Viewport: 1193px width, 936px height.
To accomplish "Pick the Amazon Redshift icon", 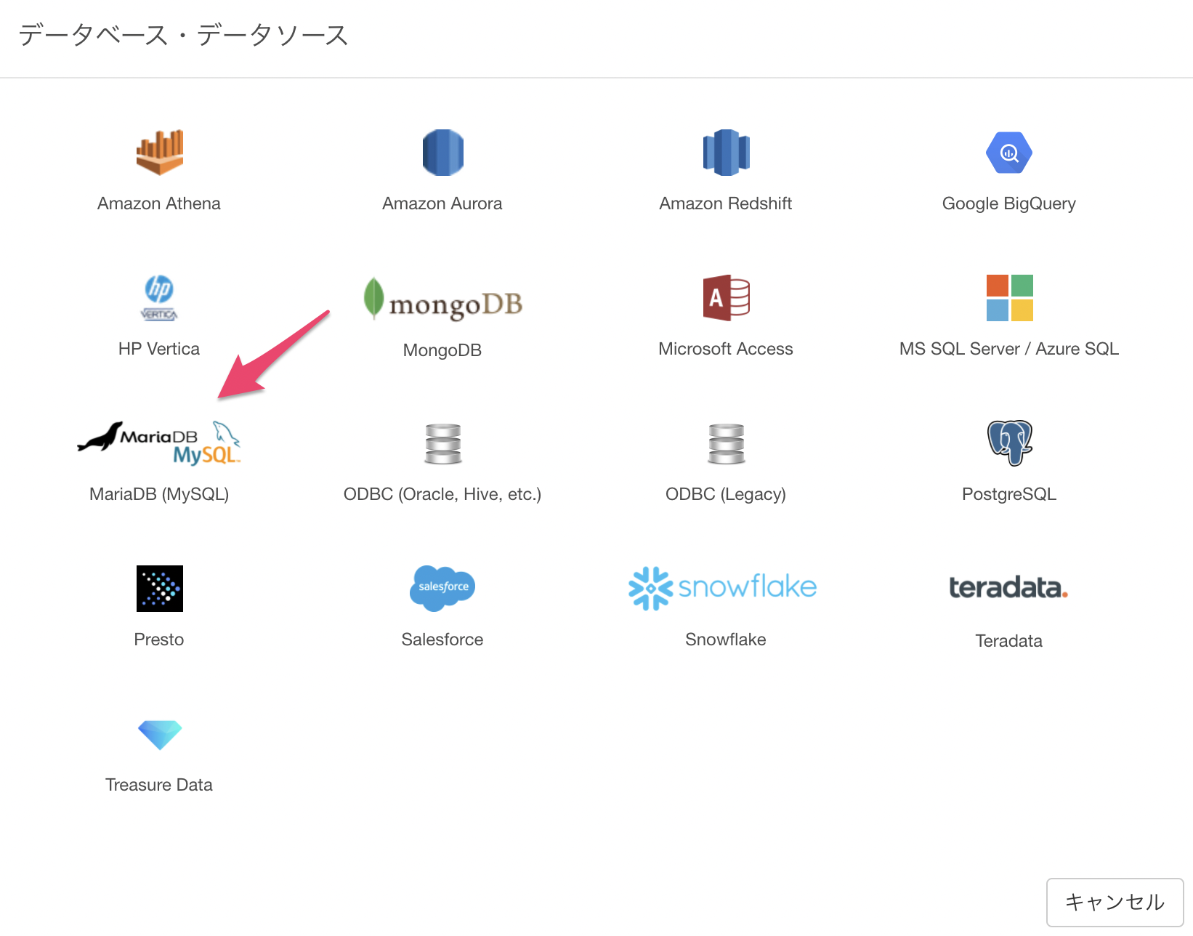I will pyautogui.click(x=726, y=153).
